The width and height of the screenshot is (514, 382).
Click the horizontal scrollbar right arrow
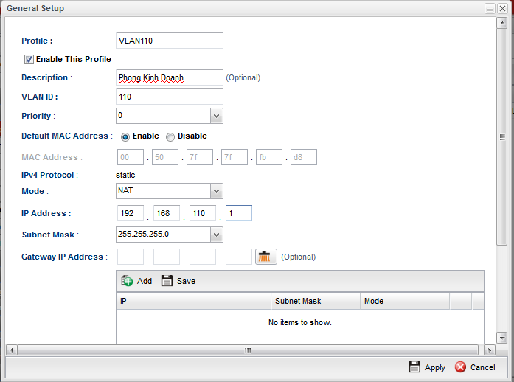tap(490, 350)
